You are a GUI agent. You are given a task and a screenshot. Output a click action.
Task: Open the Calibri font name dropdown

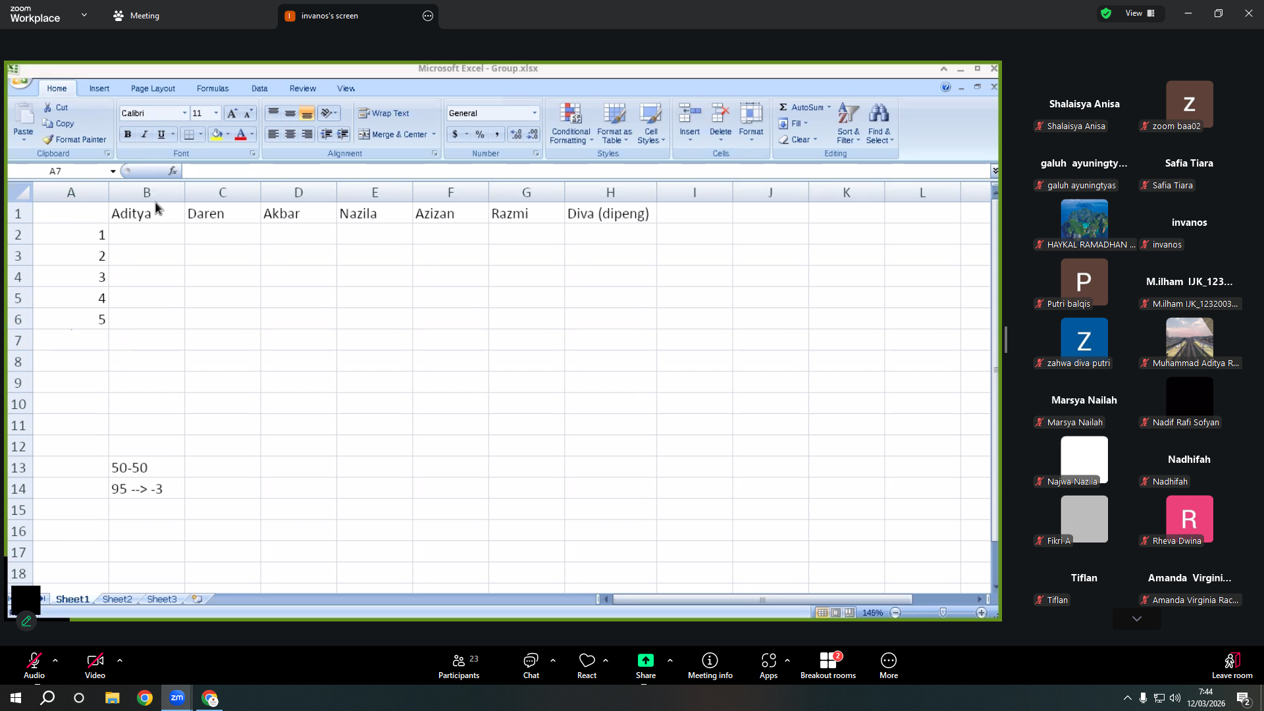pyautogui.click(x=184, y=113)
